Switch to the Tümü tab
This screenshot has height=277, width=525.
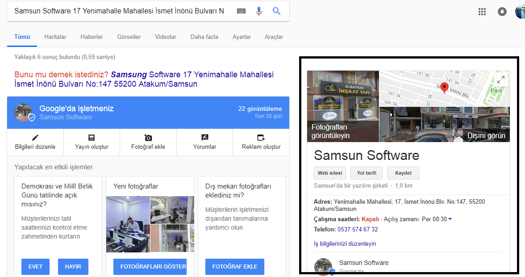click(x=22, y=37)
